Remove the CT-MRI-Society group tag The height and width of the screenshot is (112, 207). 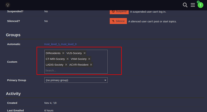(x=67, y=59)
